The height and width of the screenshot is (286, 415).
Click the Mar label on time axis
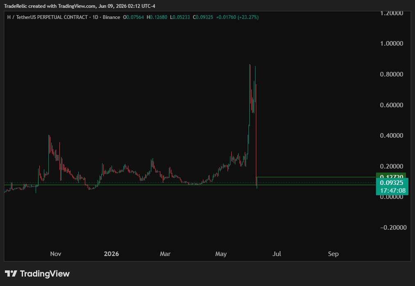(x=165, y=254)
